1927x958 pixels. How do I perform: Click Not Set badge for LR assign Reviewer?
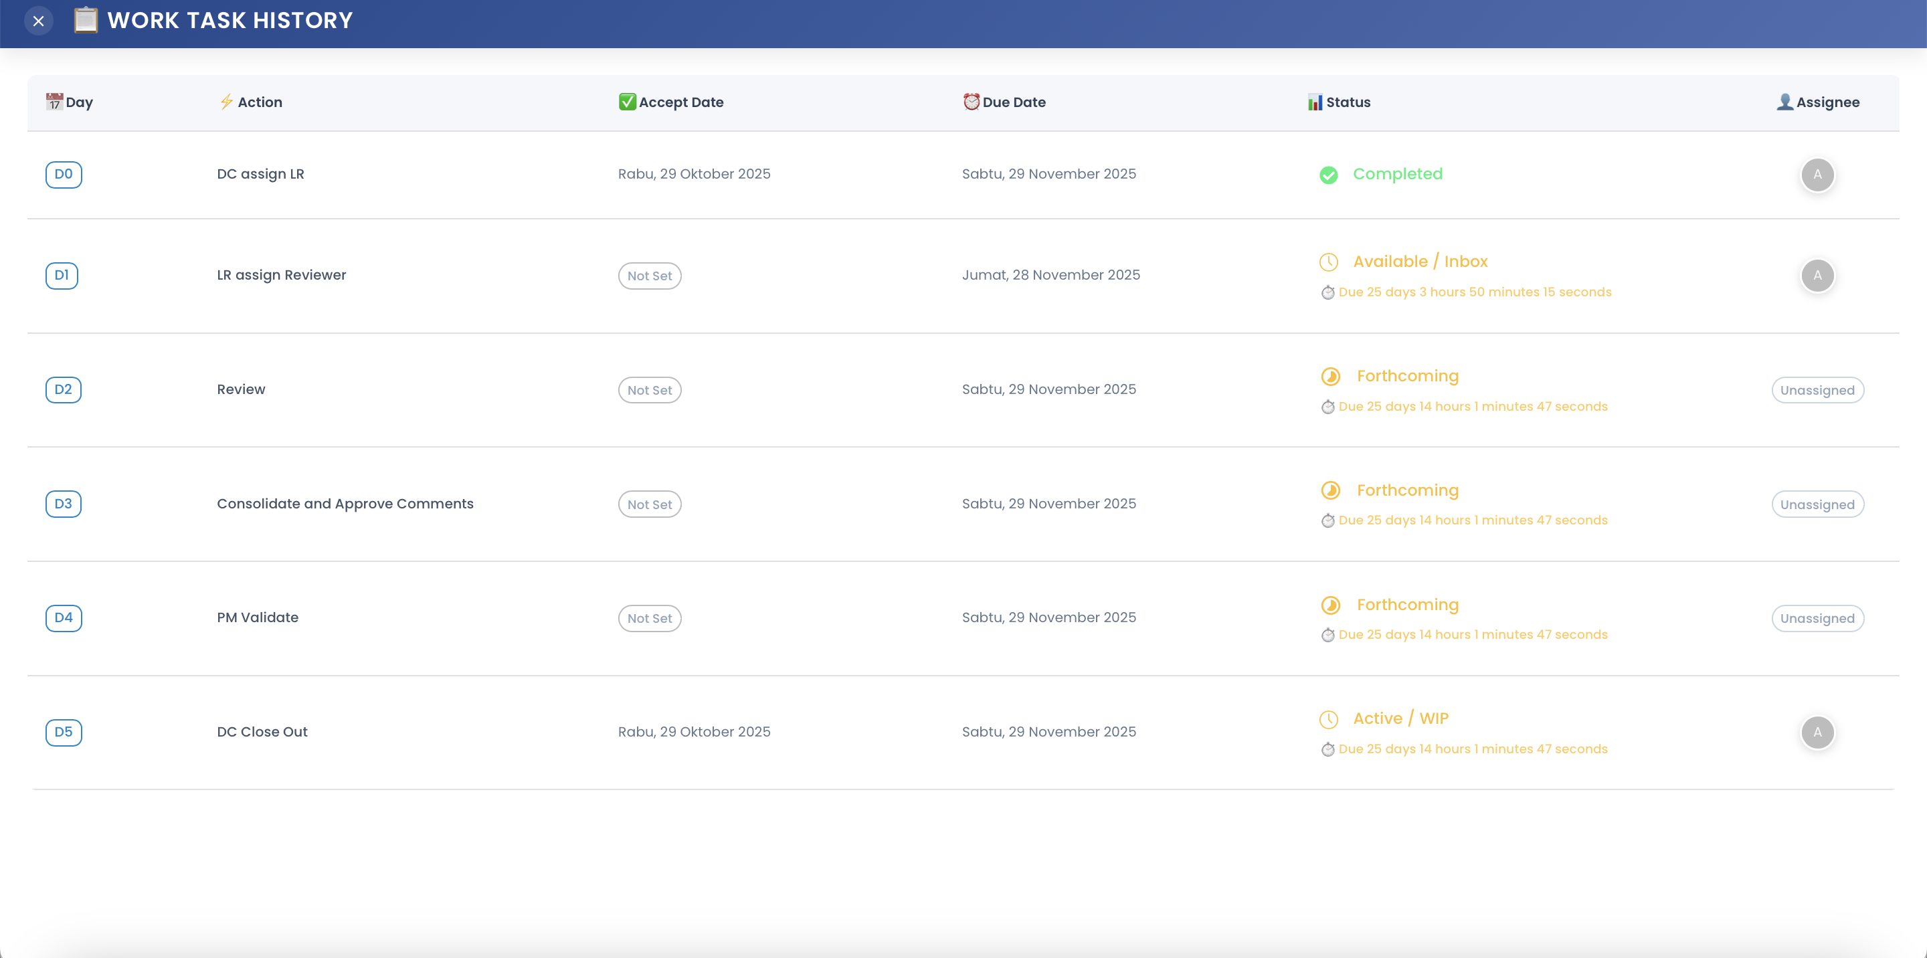650,276
